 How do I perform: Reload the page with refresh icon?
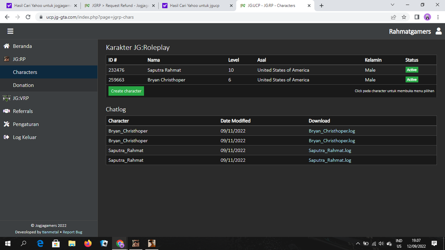(x=29, y=17)
